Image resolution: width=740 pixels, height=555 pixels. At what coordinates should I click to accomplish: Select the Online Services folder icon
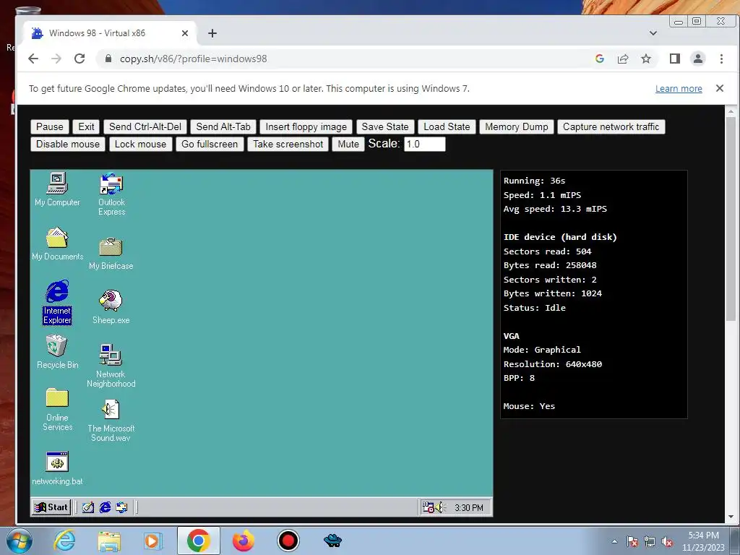(57, 410)
